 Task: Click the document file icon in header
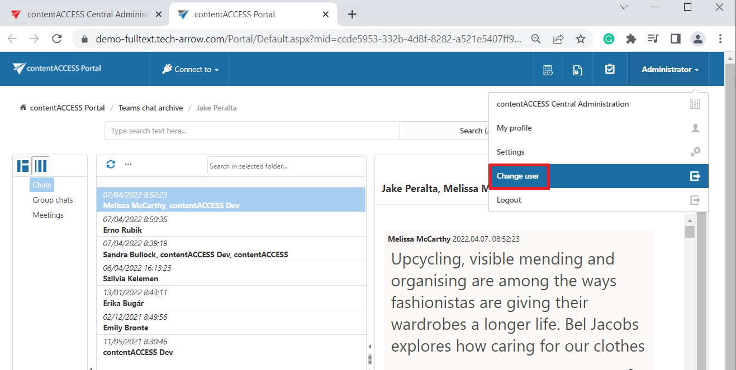click(x=578, y=70)
